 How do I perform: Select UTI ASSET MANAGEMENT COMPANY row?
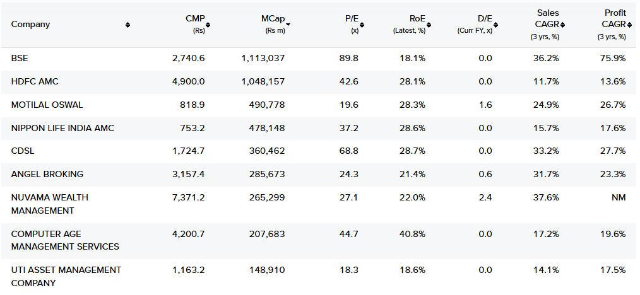(x=66, y=276)
